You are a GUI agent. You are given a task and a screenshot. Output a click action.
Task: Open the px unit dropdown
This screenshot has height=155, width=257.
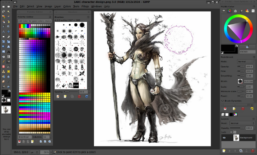click(x=35, y=152)
